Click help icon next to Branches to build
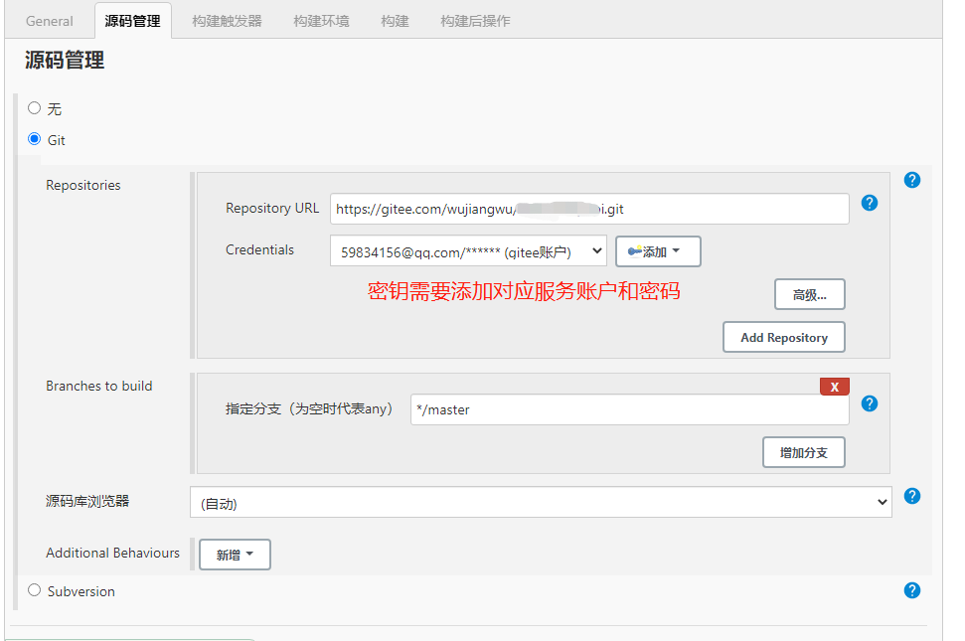The height and width of the screenshot is (641, 965). click(870, 403)
